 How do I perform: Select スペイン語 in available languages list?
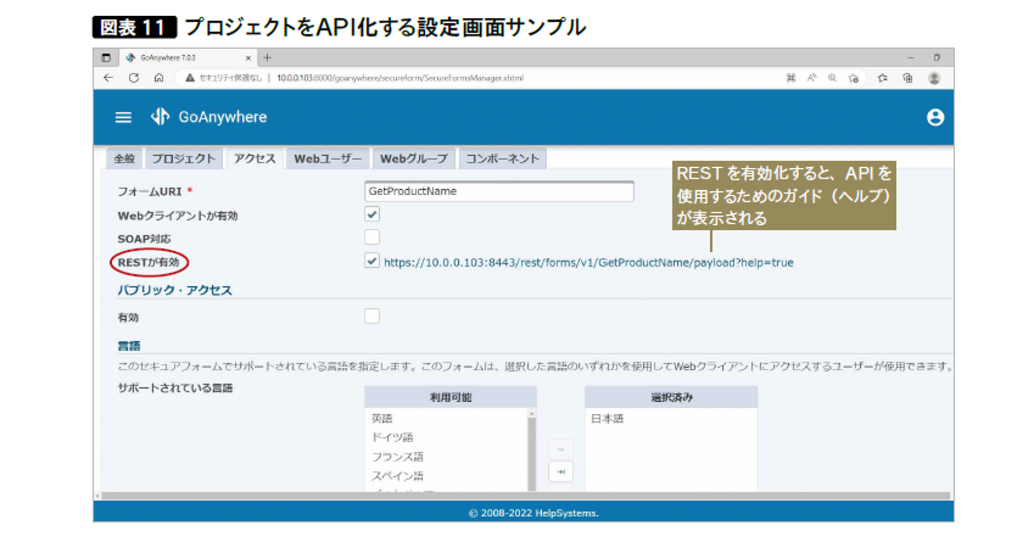pyautogui.click(x=397, y=476)
